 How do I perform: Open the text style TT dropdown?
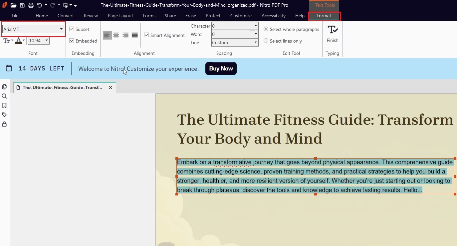coord(8,41)
